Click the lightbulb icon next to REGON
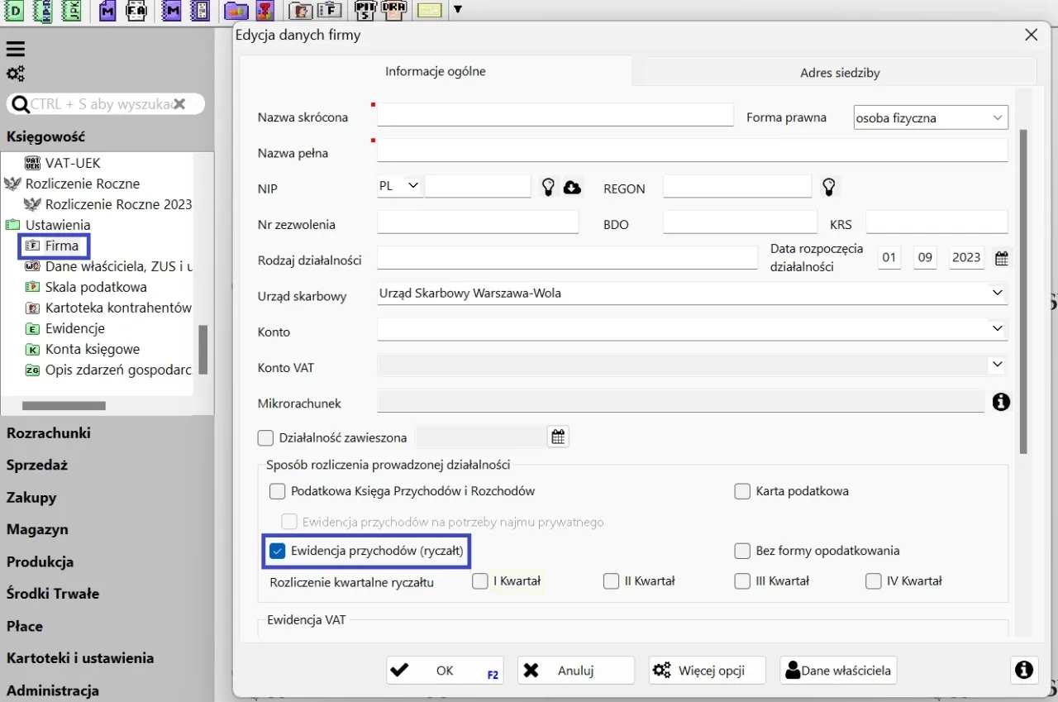 tap(829, 188)
